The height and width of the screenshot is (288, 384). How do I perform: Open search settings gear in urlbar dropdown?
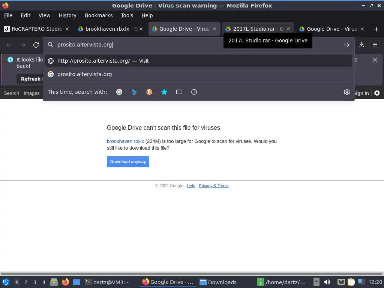coord(347,92)
